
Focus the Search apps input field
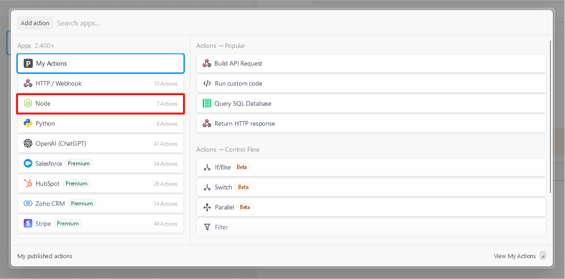(300, 23)
